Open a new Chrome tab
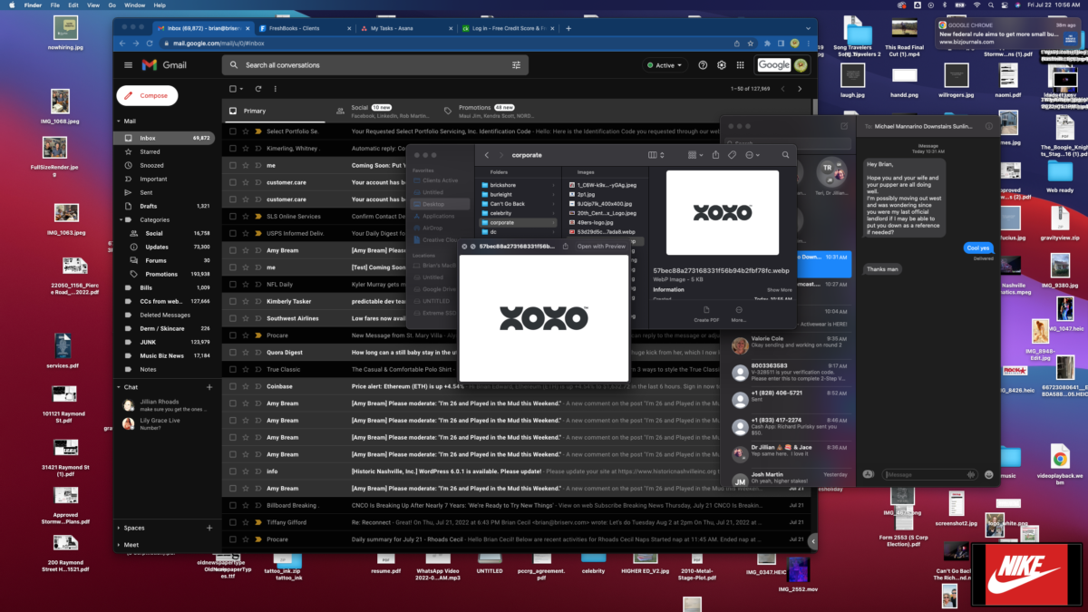1088x612 pixels. coord(568,28)
